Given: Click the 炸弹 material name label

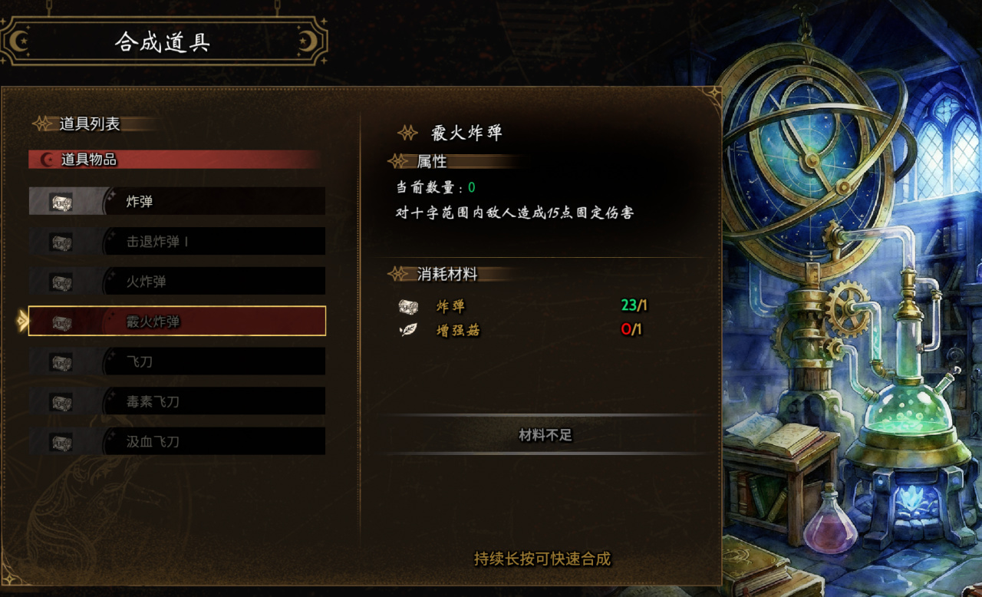Looking at the screenshot, I should pyautogui.click(x=450, y=306).
